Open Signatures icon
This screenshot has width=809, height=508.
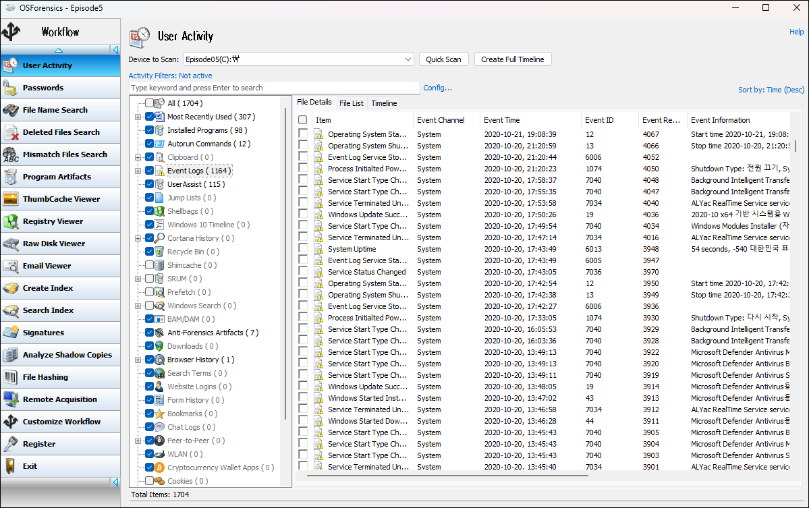10,332
